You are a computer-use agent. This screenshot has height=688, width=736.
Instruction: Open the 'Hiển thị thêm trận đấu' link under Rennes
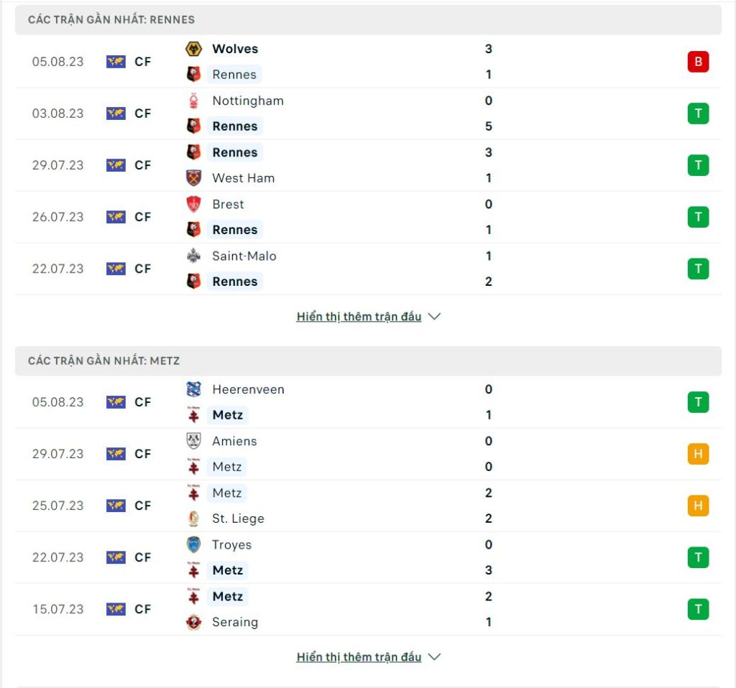coord(359,317)
